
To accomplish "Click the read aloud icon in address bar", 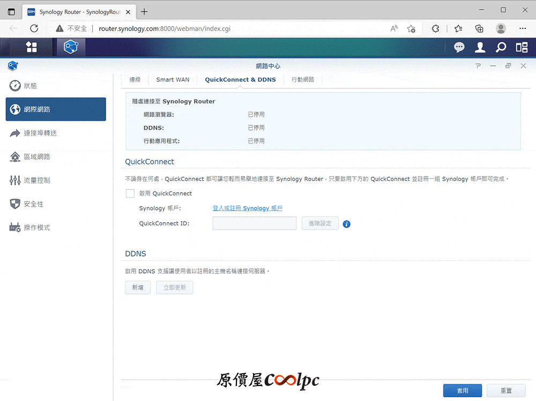I will click(x=394, y=28).
